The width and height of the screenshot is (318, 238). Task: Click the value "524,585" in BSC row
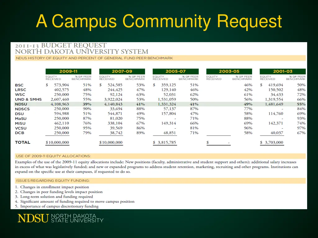115,85
